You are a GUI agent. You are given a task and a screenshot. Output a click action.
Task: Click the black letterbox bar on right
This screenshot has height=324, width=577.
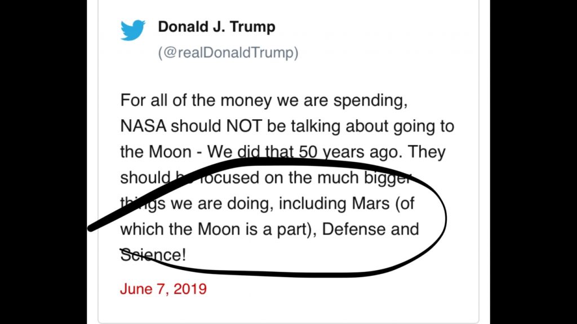(x=534, y=162)
